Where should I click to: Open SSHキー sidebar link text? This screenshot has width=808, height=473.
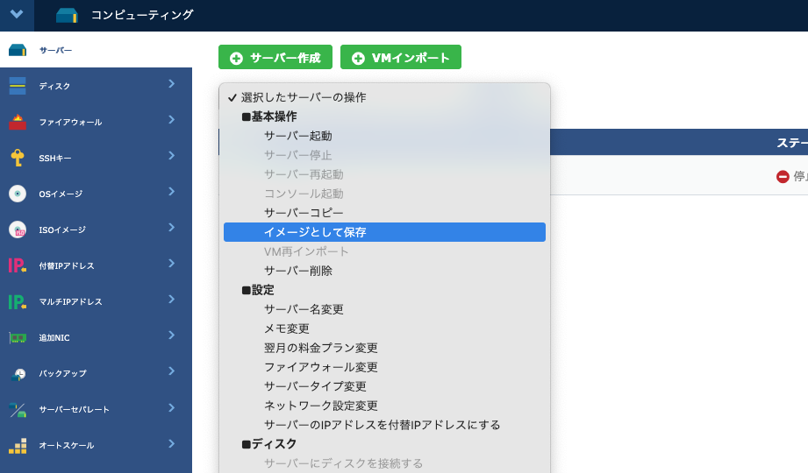[55, 158]
